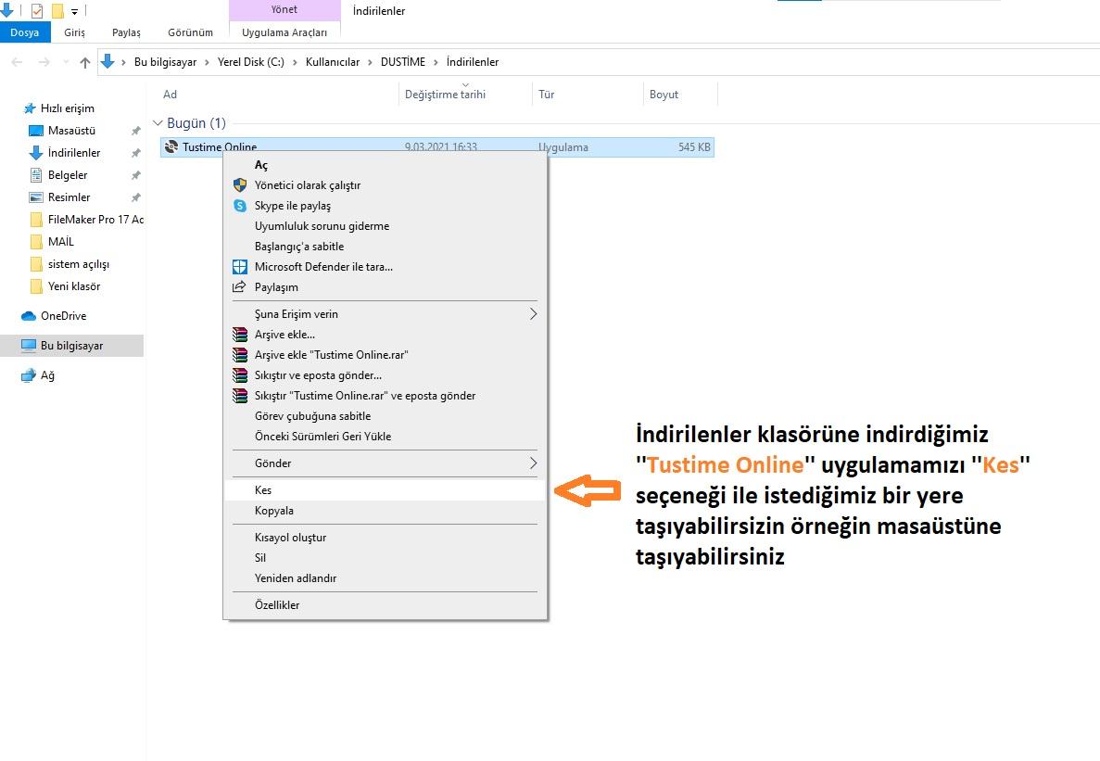Go to Yerel Disk (C:) in breadcrumb
Viewport: 1100px width, 761px height.
(250, 62)
